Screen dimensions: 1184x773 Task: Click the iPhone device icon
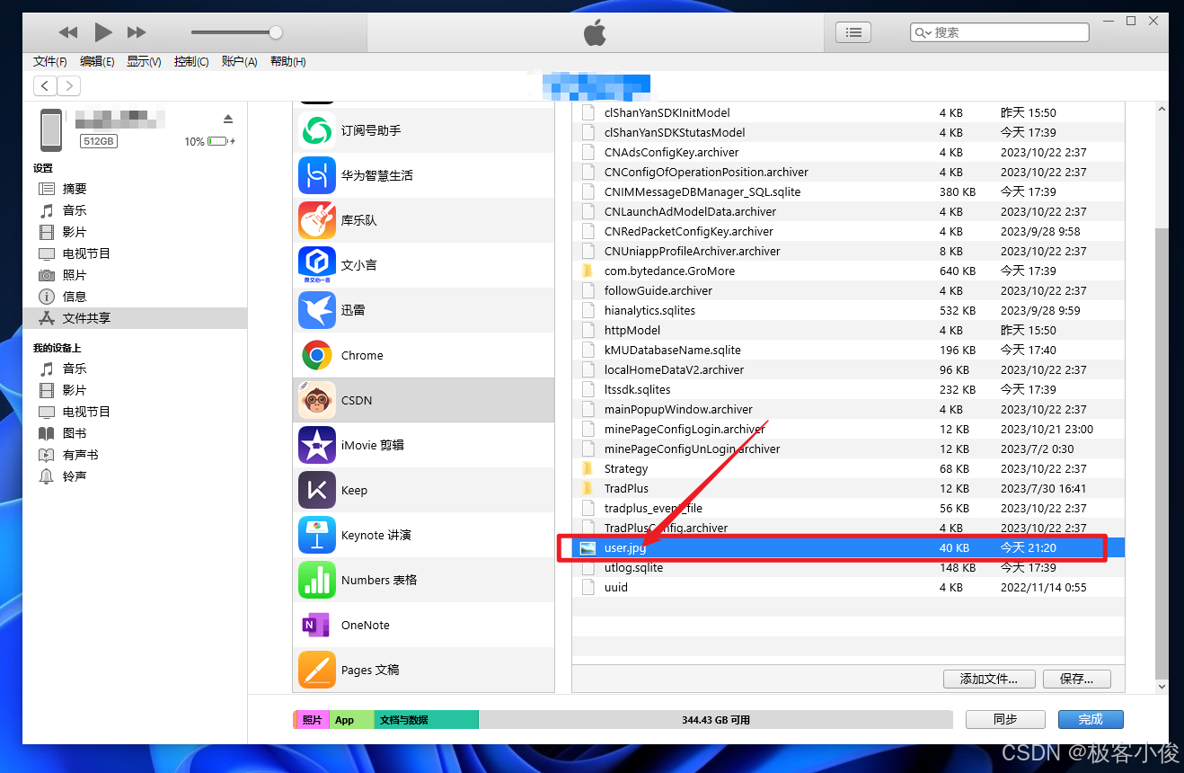click(x=51, y=130)
